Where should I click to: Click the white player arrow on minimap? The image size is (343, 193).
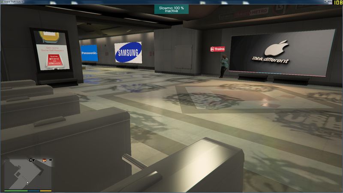(x=27, y=183)
